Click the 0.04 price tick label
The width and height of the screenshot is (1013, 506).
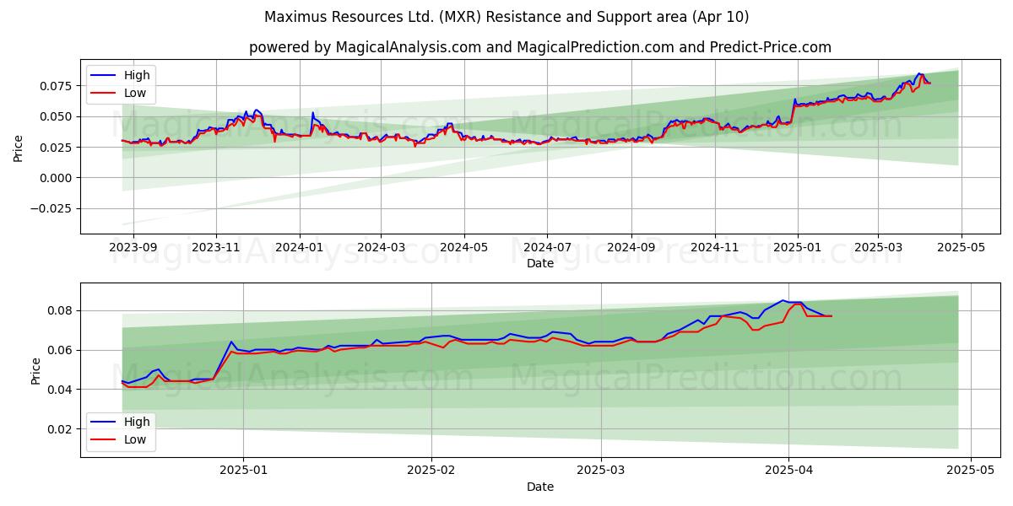[62, 390]
